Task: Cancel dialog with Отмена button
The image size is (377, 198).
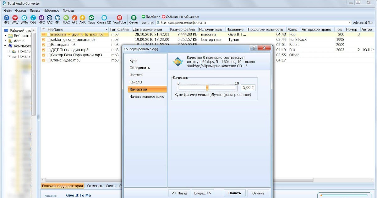Action: (x=258, y=193)
